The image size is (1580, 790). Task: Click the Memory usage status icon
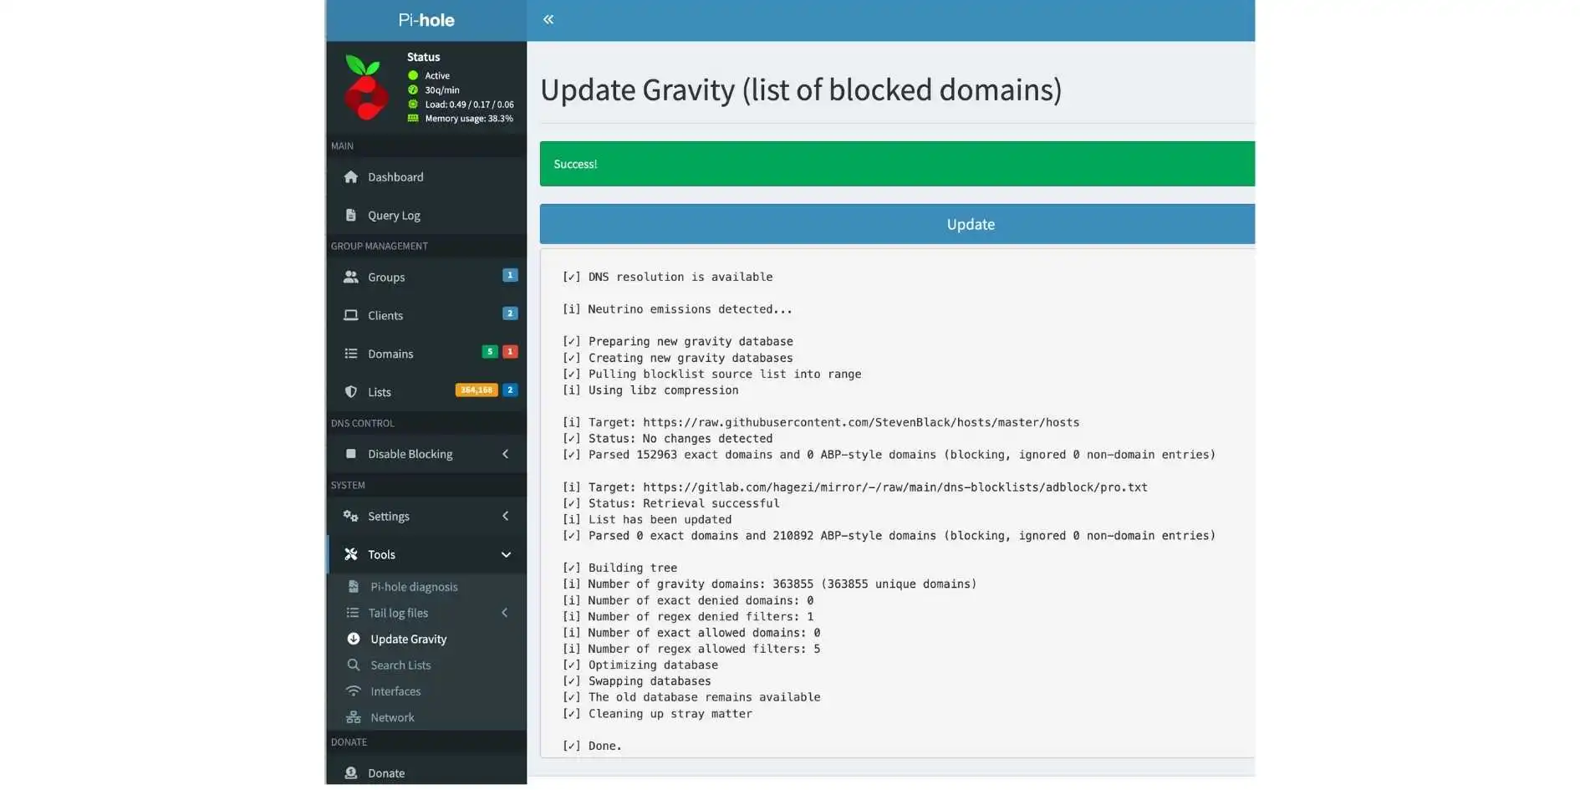[413, 119]
